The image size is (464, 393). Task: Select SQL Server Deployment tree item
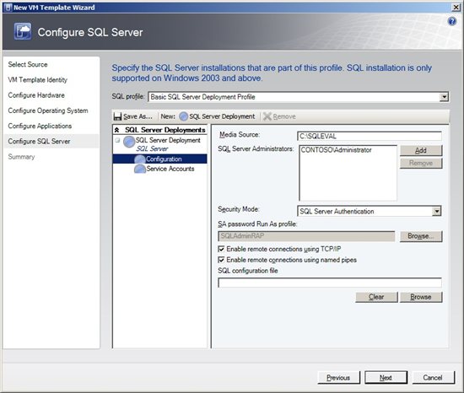click(168, 140)
